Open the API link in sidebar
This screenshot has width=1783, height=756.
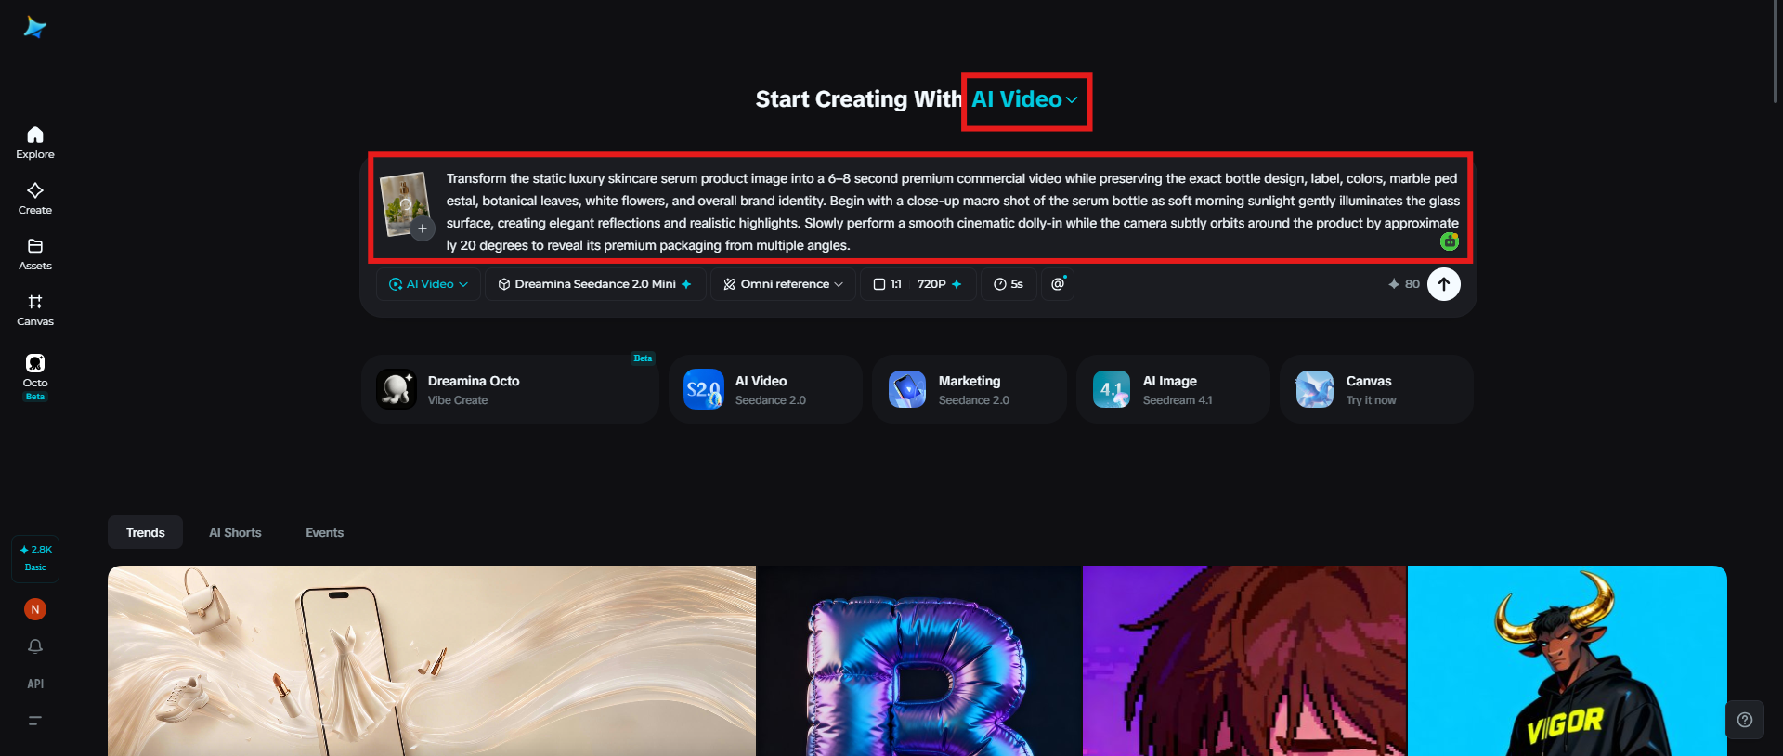(x=35, y=684)
